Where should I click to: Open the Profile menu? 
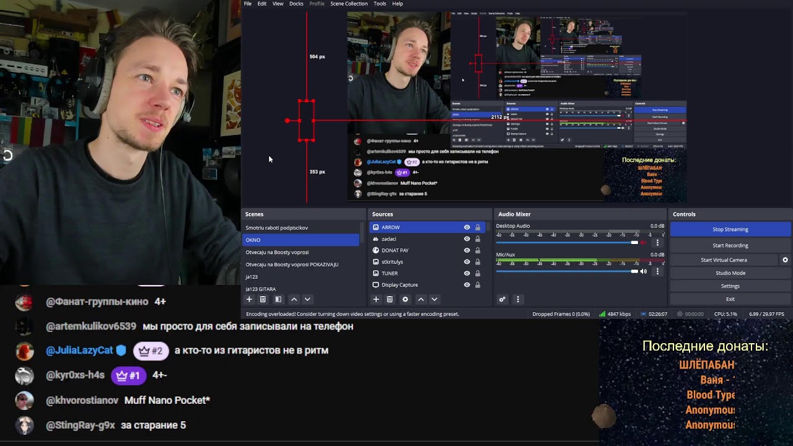pos(317,4)
